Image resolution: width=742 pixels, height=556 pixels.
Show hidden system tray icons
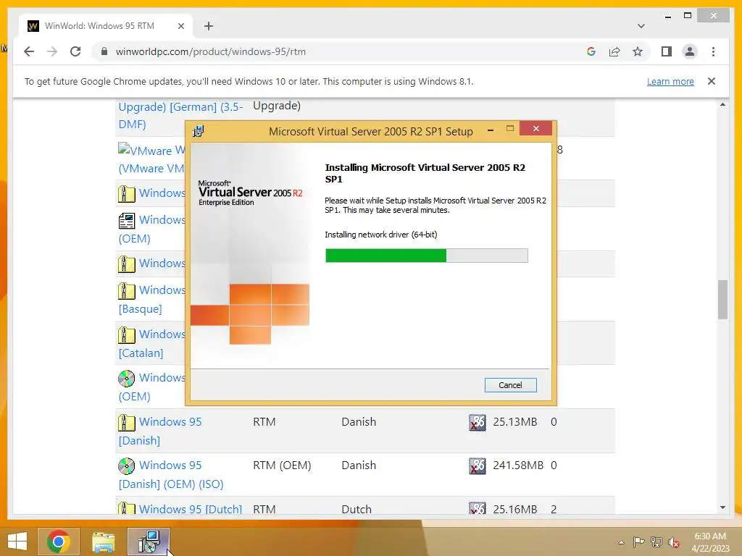(x=621, y=542)
